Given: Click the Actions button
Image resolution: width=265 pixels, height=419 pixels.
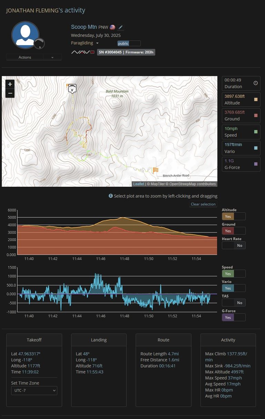Looking at the screenshot, I should (x=25, y=57).
